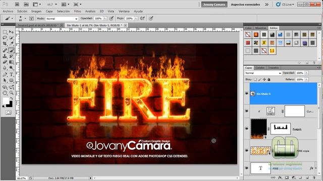The width and height of the screenshot is (323, 181).
Task: Select the Quick Selection tool
Action: coord(11,38)
